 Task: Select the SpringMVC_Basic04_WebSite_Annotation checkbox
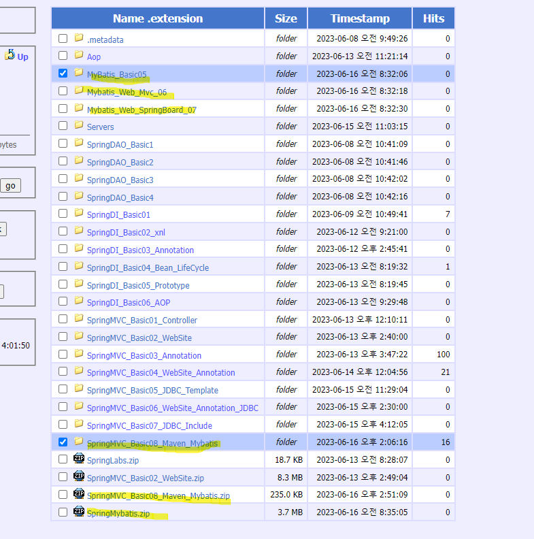pos(63,372)
